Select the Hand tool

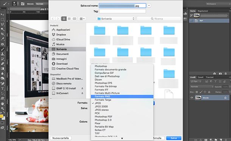(x=2, y=103)
